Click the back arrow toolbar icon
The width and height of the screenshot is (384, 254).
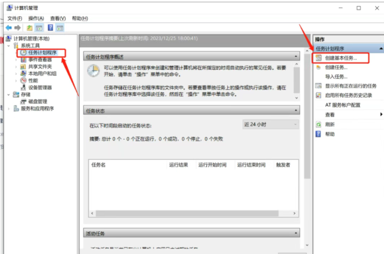(x=8, y=27)
